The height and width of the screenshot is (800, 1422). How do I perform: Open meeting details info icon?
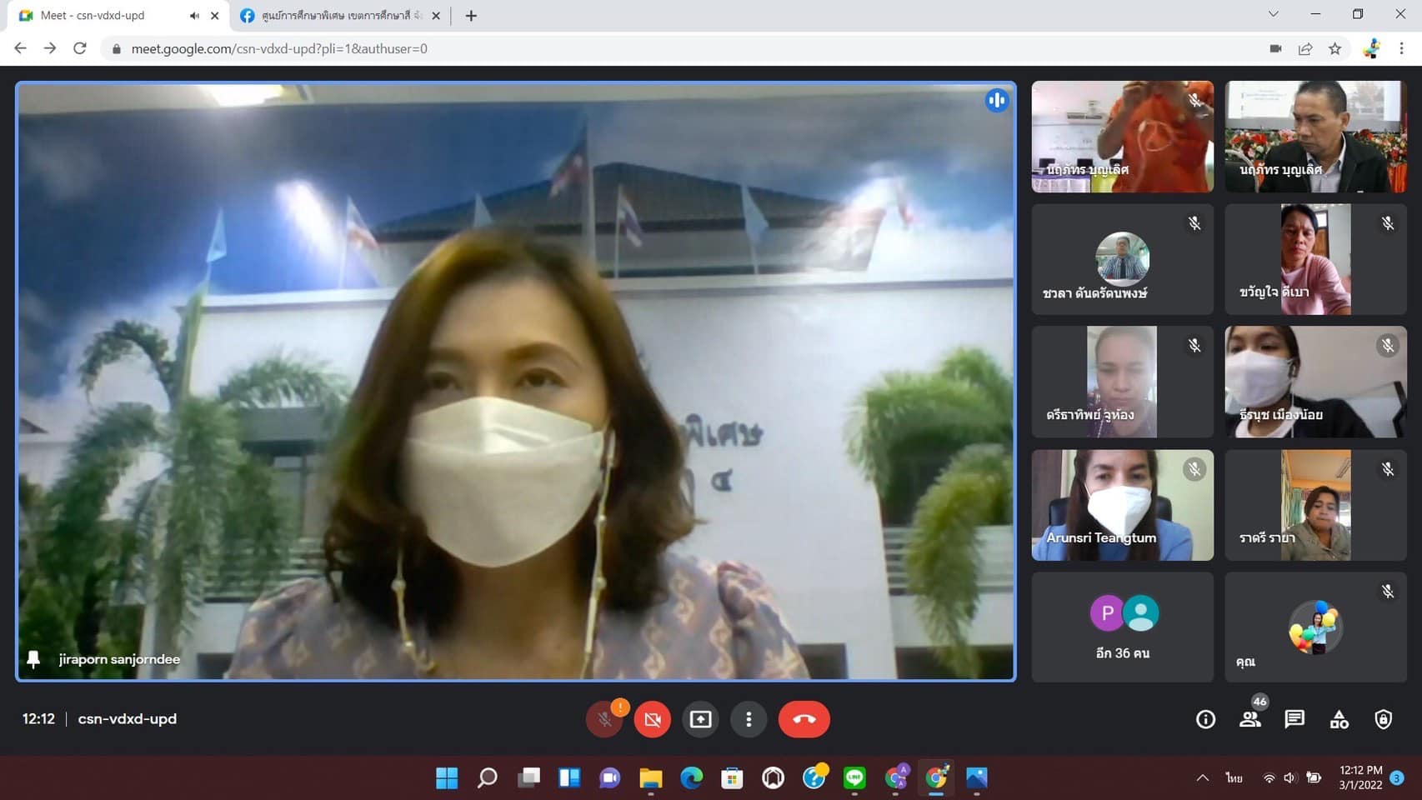pyautogui.click(x=1205, y=719)
